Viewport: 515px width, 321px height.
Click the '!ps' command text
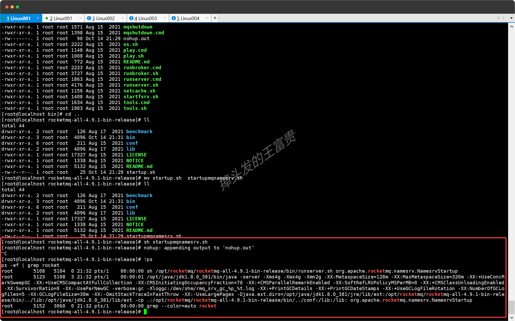[x=148, y=259]
